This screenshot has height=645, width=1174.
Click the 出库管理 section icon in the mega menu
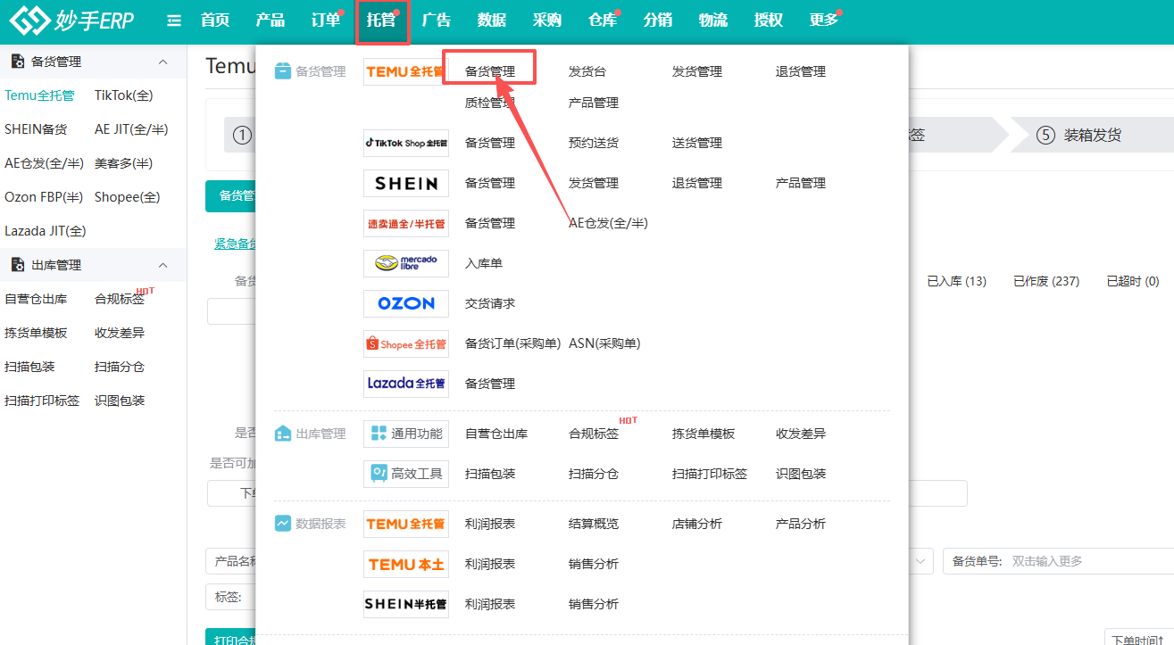[282, 434]
